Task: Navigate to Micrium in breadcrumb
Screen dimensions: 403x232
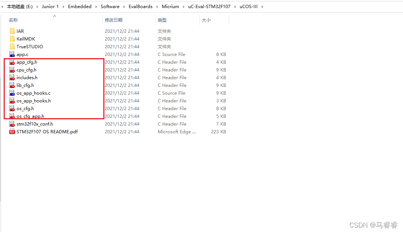Action: point(170,7)
